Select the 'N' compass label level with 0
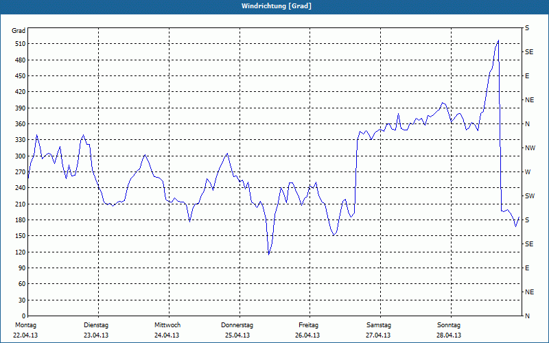The image size is (549, 343). click(x=527, y=316)
